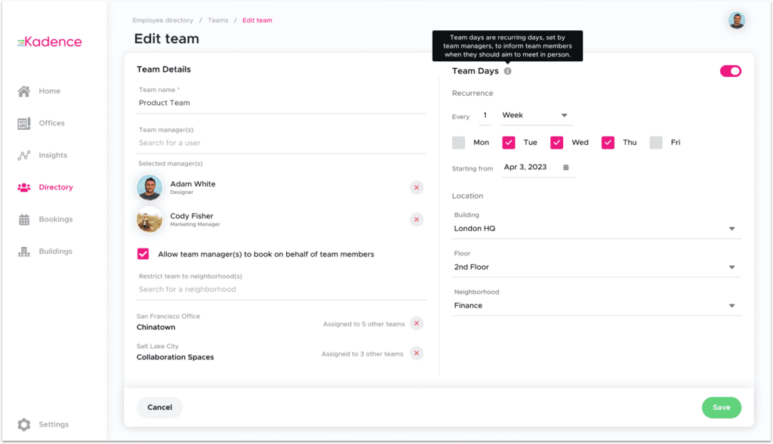Open Bookings in the sidebar
The image size is (773, 444).
click(x=56, y=220)
